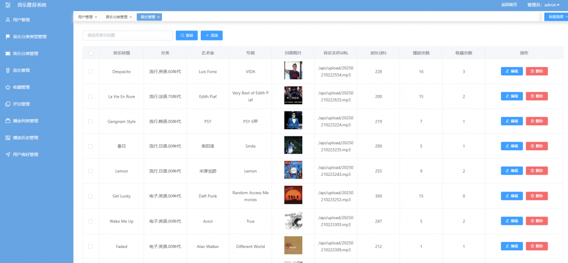568x263 pixels.
Task: Delete the La Vie En Rose row
Action: pyautogui.click(x=536, y=97)
